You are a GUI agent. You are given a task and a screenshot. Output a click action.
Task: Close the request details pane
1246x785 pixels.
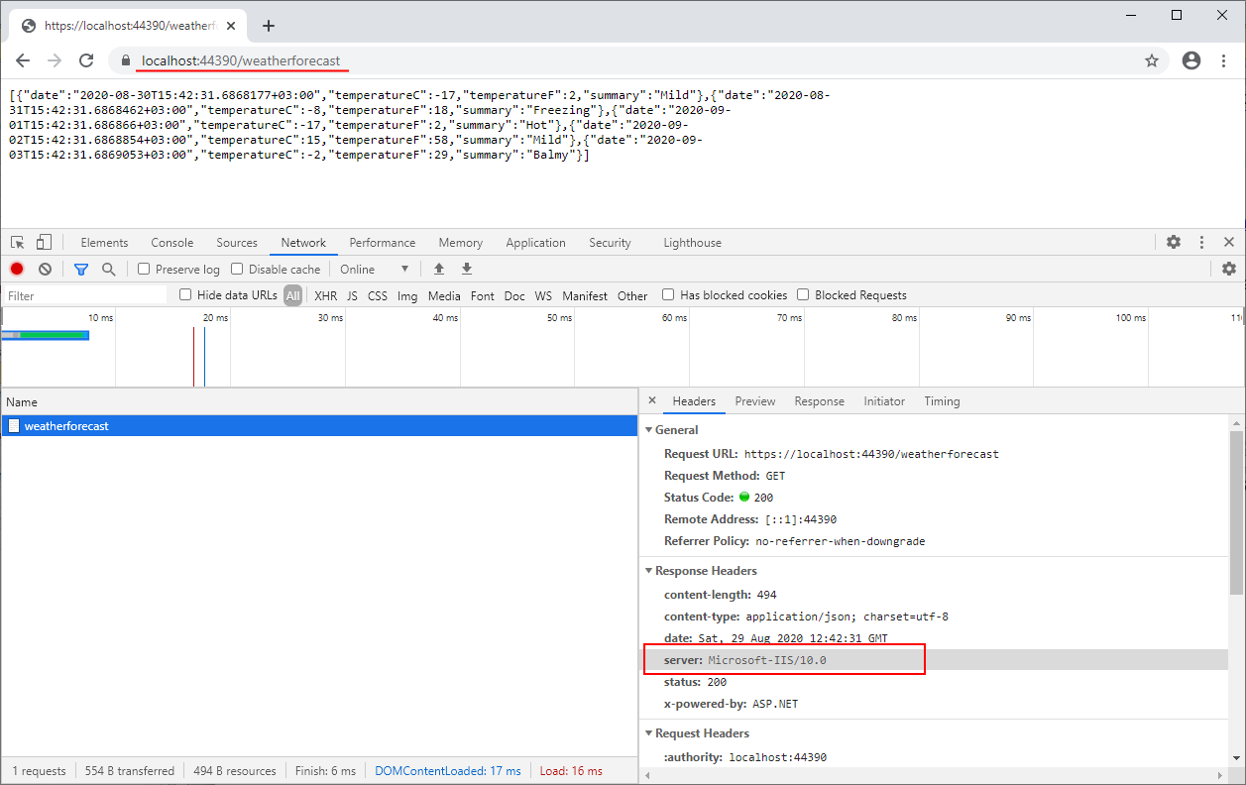click(652, 400)
